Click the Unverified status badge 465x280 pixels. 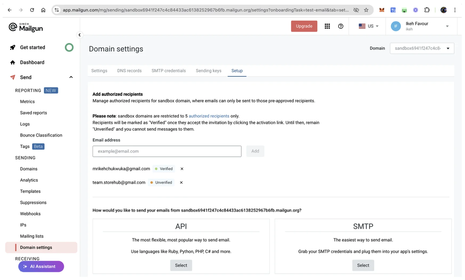[x=161, y=182]
